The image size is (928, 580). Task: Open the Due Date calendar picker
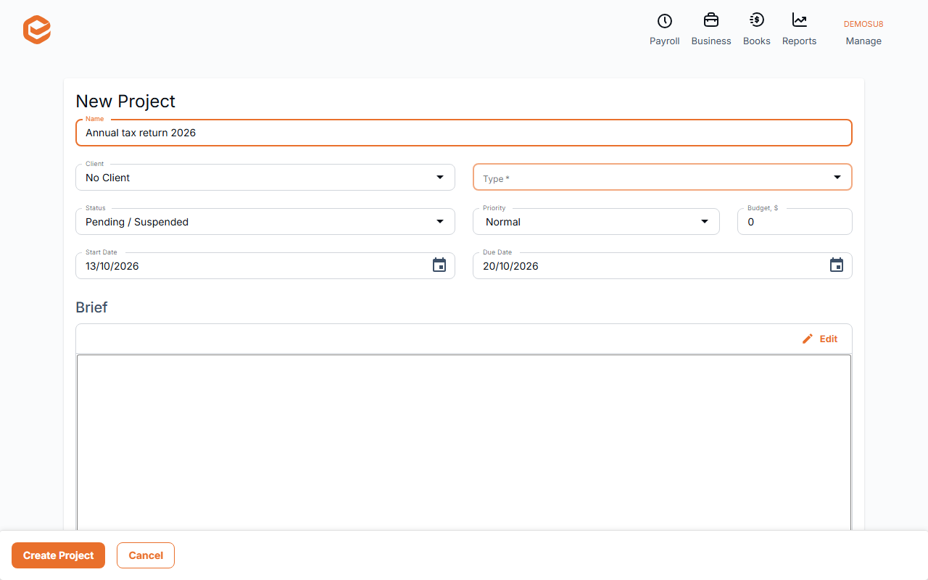point(837,265)
